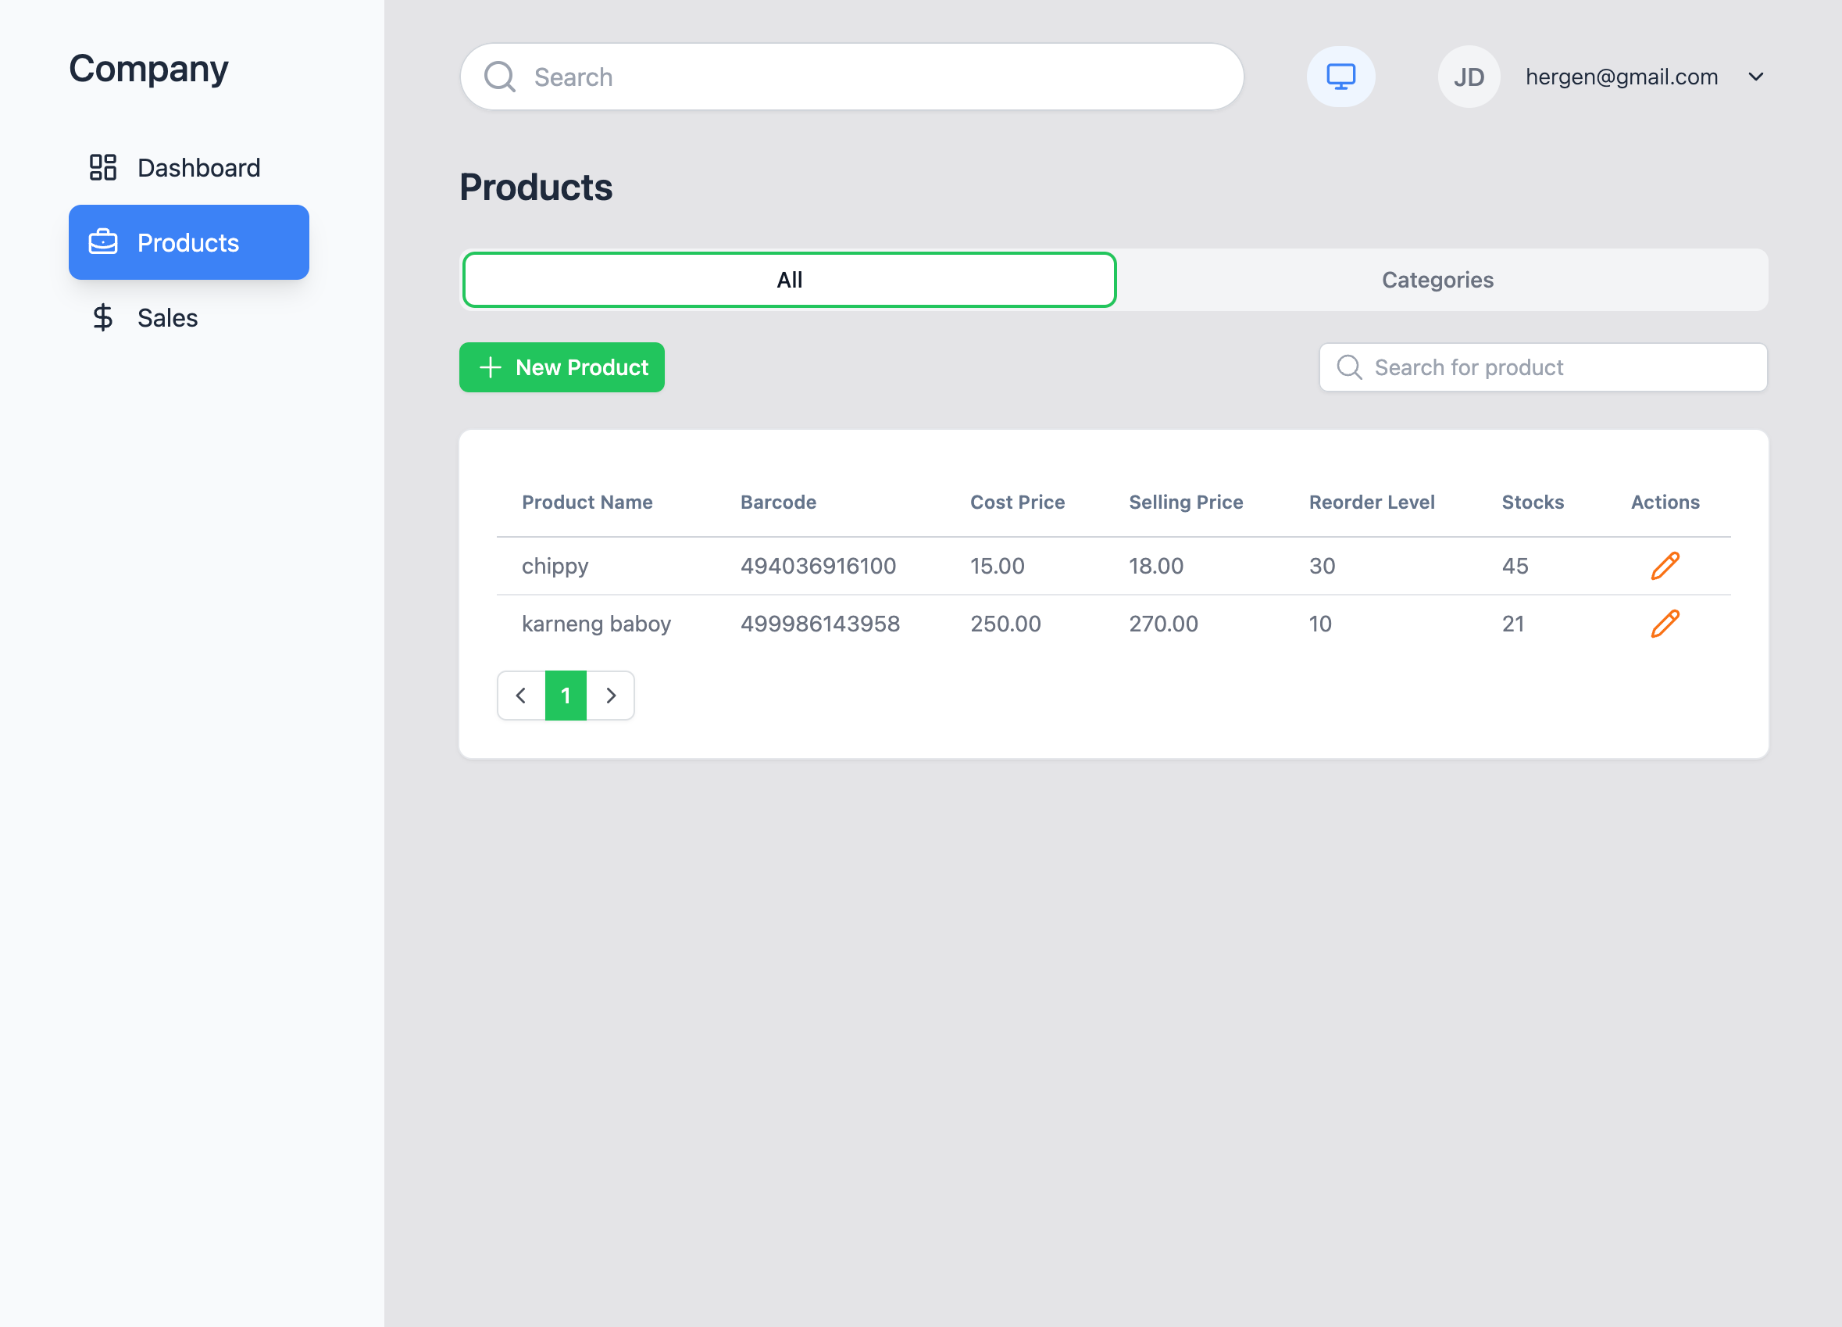
Task: Select the karneng baboy name cell
Action: 596,624
